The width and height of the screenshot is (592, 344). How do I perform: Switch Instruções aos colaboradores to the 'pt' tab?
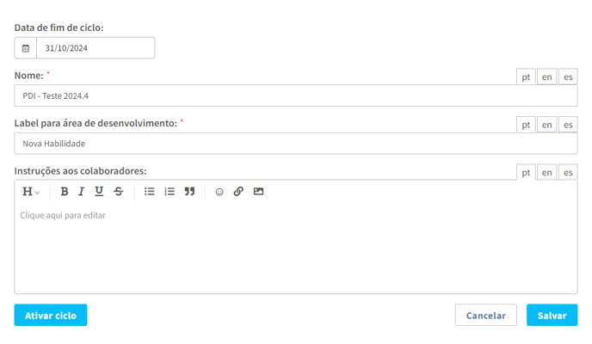pyautogui.click(x=526, y=172)
